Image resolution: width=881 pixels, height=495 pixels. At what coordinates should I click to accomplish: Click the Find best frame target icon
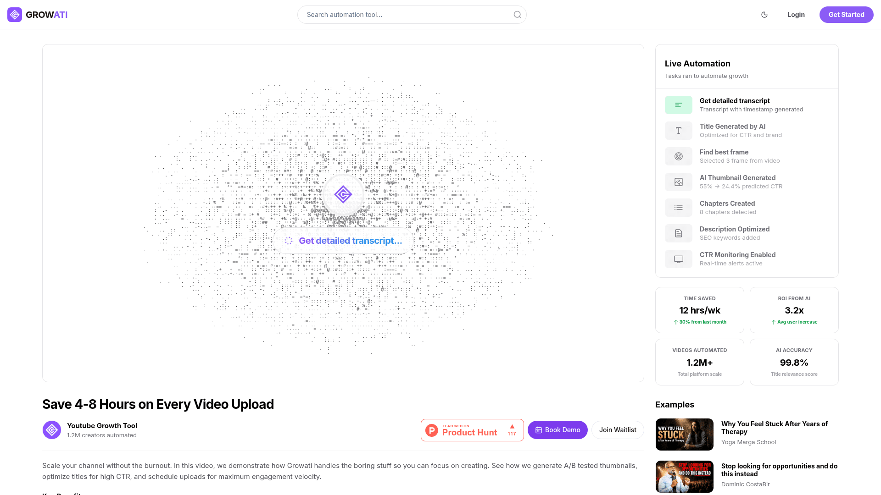(x=679, y=156)
